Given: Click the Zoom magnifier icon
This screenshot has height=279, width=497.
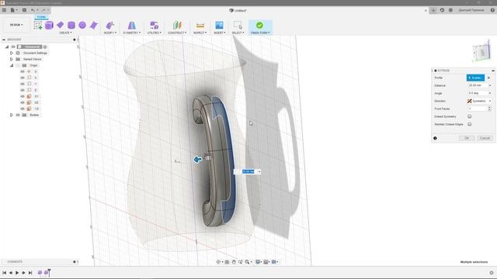Looking at the screenshot, I should (x=247, y=262).
